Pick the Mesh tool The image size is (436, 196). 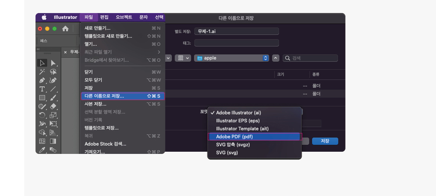pyautogui.click(x=42, y=141)
